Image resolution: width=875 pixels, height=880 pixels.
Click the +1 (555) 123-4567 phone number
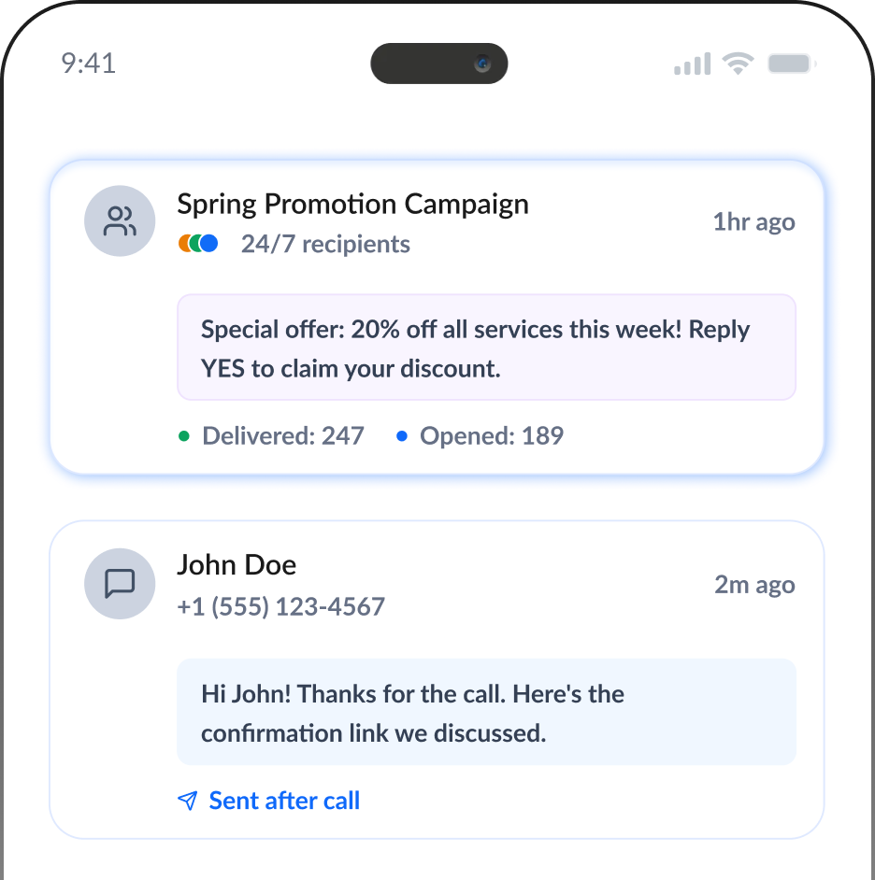tap(280, 606)
